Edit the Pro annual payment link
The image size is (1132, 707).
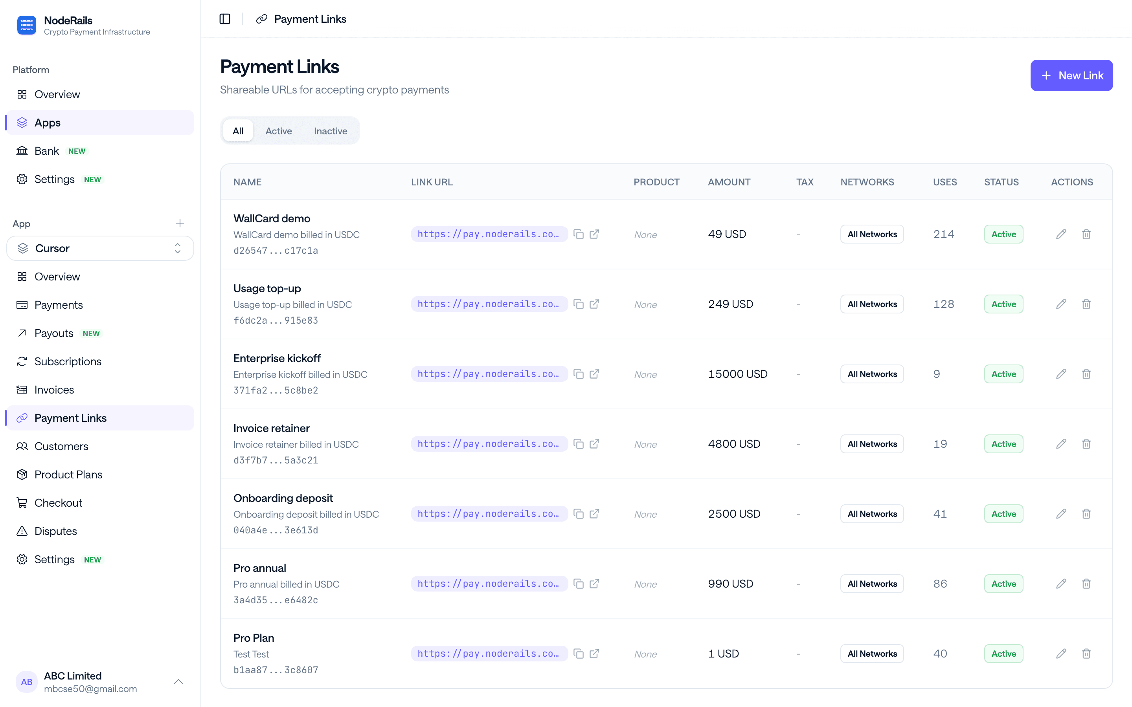pos(1061,584)
